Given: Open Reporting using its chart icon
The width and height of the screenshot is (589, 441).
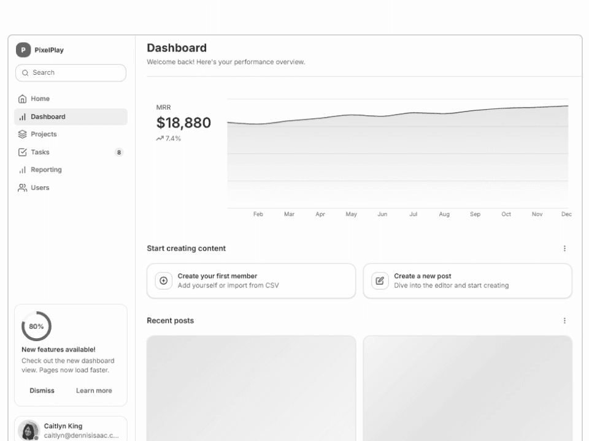Looking at the screenshot, I should [x=21, y=170].
